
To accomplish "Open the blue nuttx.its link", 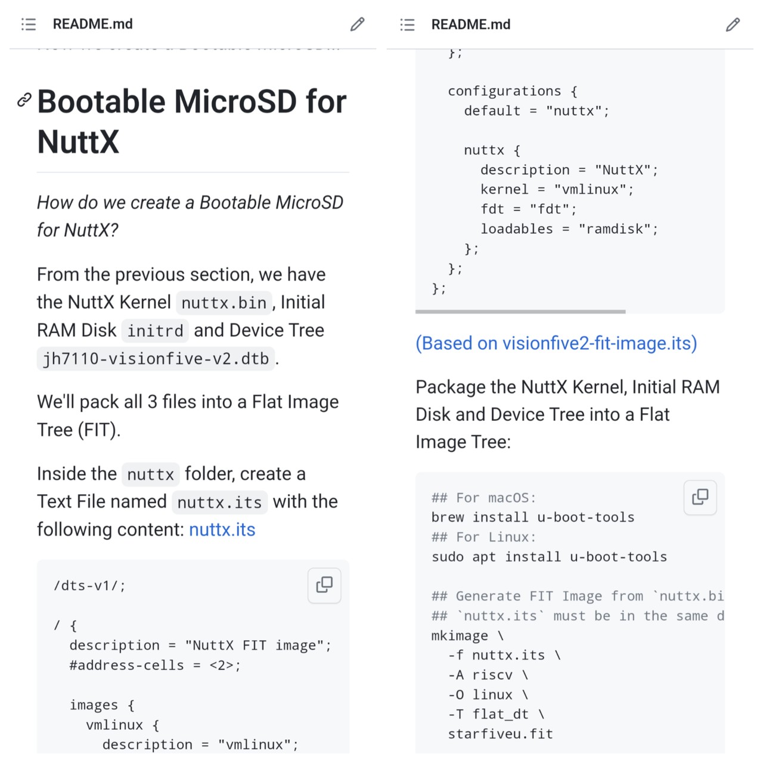I will [222, 529].
